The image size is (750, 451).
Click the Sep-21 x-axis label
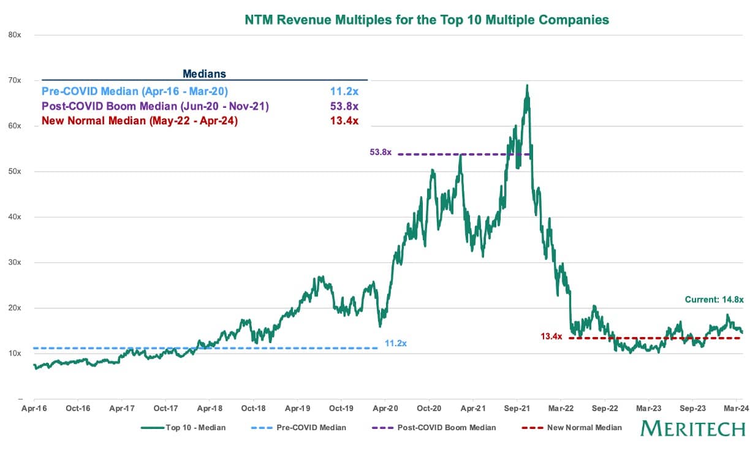[x=517, y=407]
